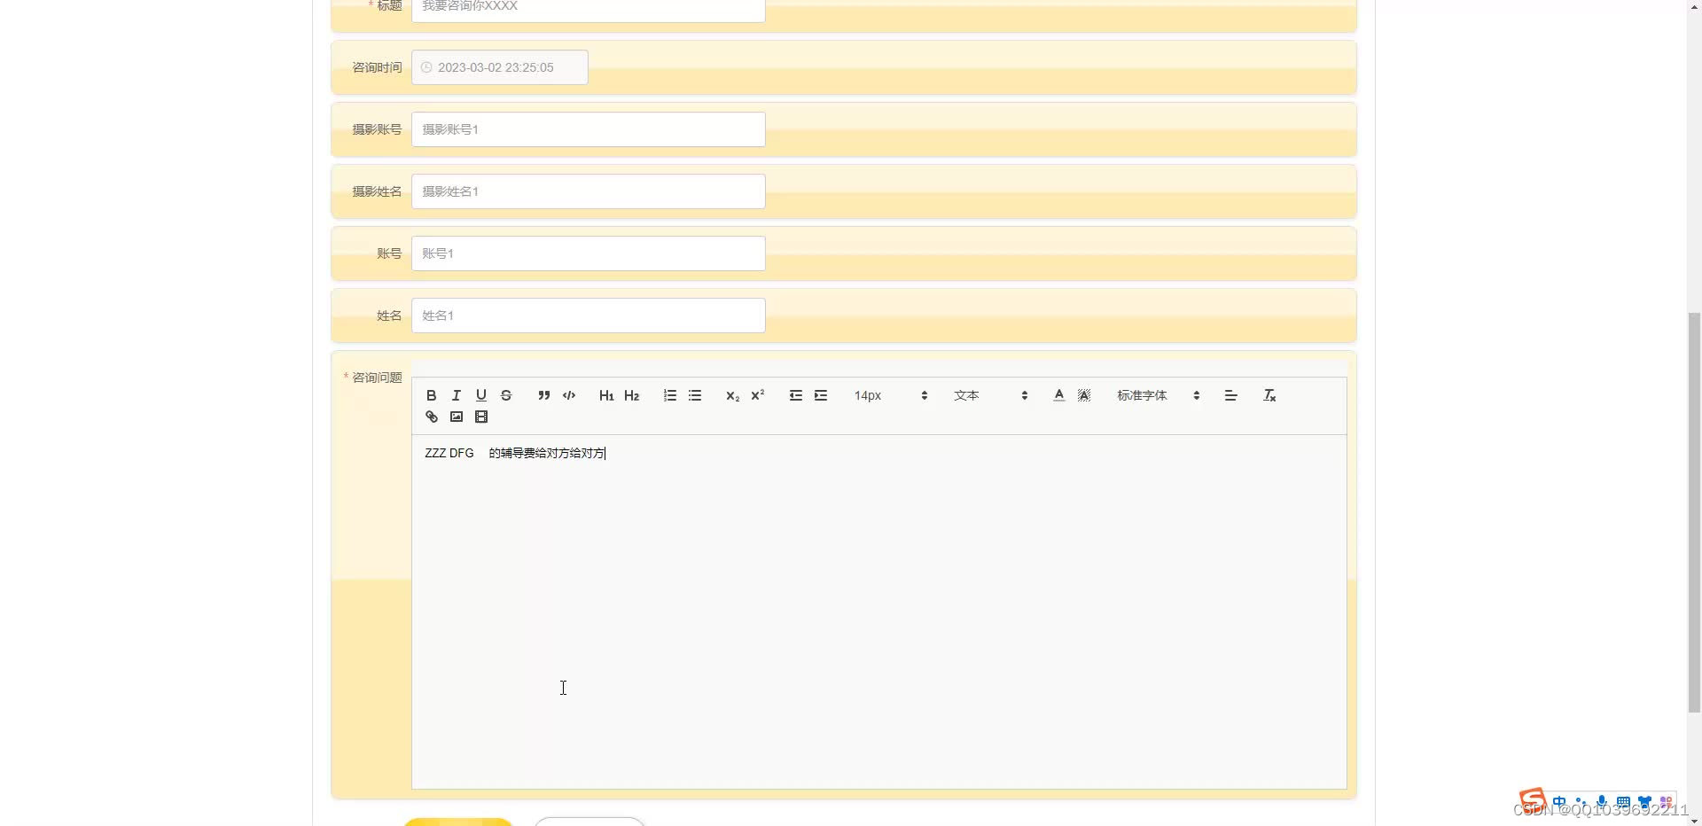Image resolution: width=1702 pixels, height=826 pixels.
Task: Toggle Sogou punctuation mode
Action: tap(1581, 802)
